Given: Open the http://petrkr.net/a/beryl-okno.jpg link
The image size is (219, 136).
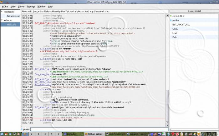Looking at the screenshot, I should tap(77, 115).
